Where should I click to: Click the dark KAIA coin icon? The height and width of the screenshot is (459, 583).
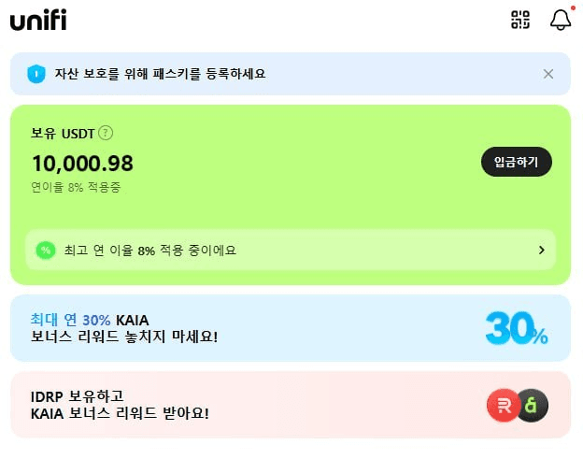click(x=533, y=405)
